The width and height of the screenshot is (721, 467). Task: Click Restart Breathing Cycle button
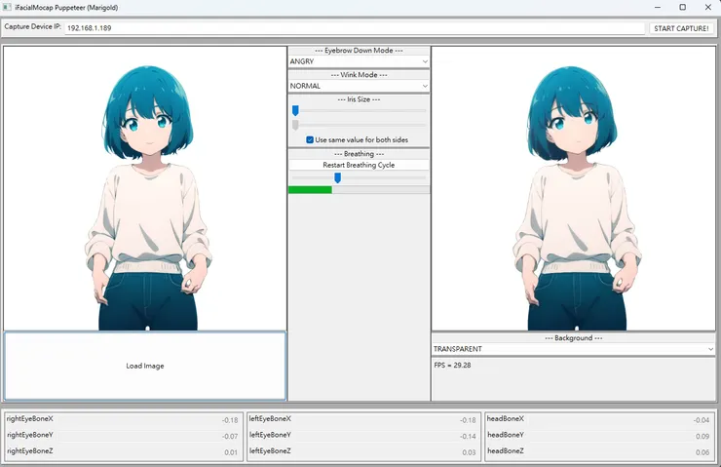point(359,165)
